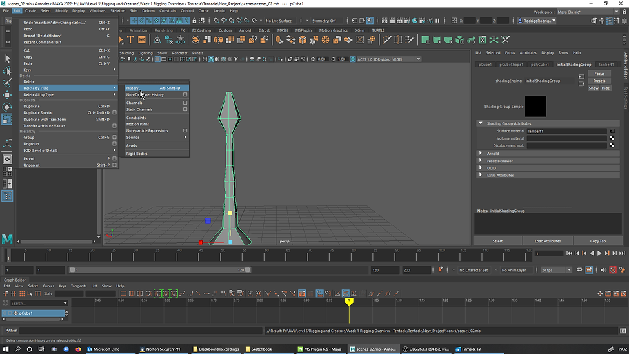The height and width of the screenshot is (354, 629).
Task: Open Windows taskbar search
Action: tap(17, 349)
